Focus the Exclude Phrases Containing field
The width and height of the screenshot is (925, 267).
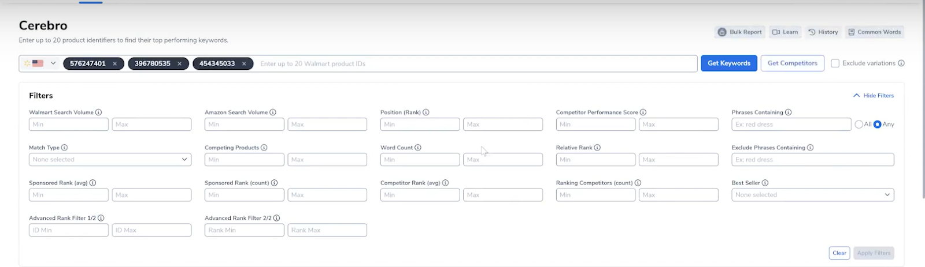click(813, 160)
